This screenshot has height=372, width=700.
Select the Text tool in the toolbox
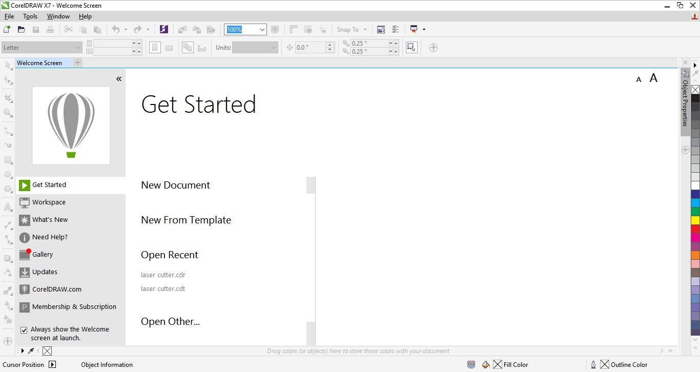pos(8,208)
